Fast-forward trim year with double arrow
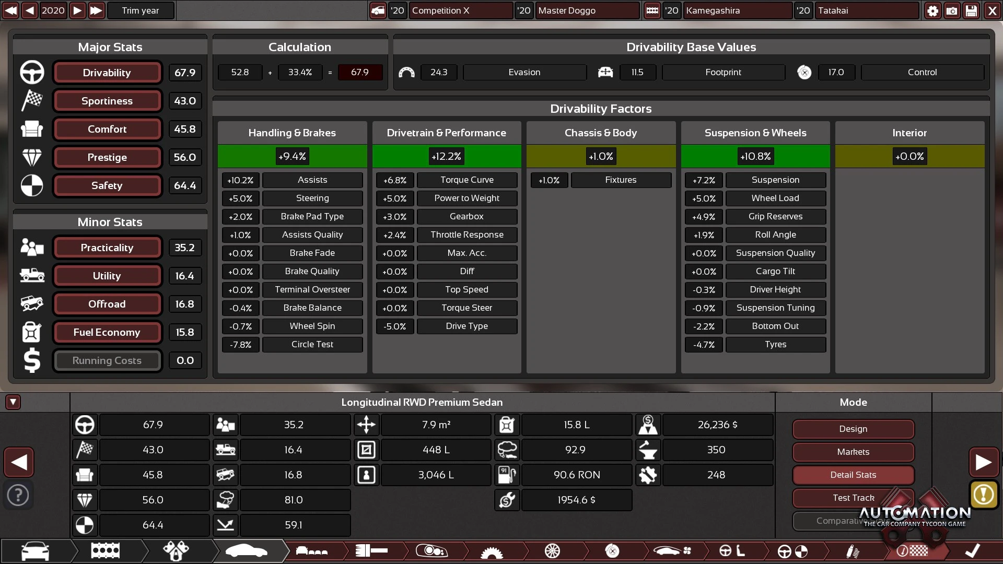This screenshot has width=1003, height=564. click(x=96, y=10)
